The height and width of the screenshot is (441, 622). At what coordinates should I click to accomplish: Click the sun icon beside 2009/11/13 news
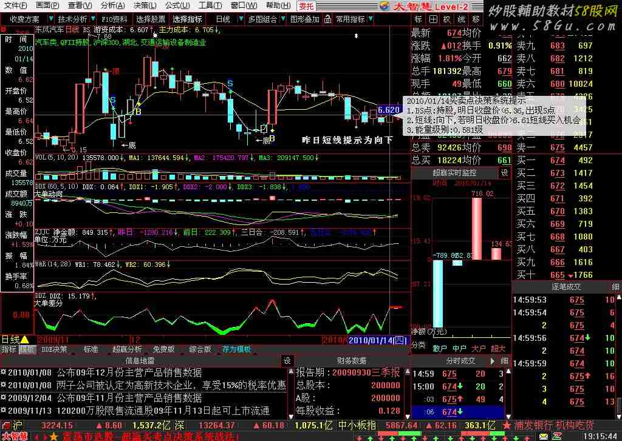(x=4, y=410)
